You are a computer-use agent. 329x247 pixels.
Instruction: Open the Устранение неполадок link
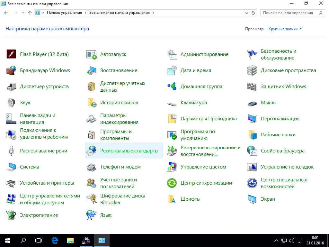pyautogui.click(x=287, y=167)
